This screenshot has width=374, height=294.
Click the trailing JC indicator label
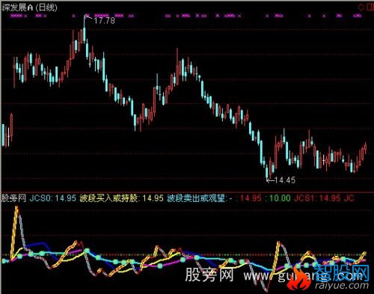tap(349, 198)
